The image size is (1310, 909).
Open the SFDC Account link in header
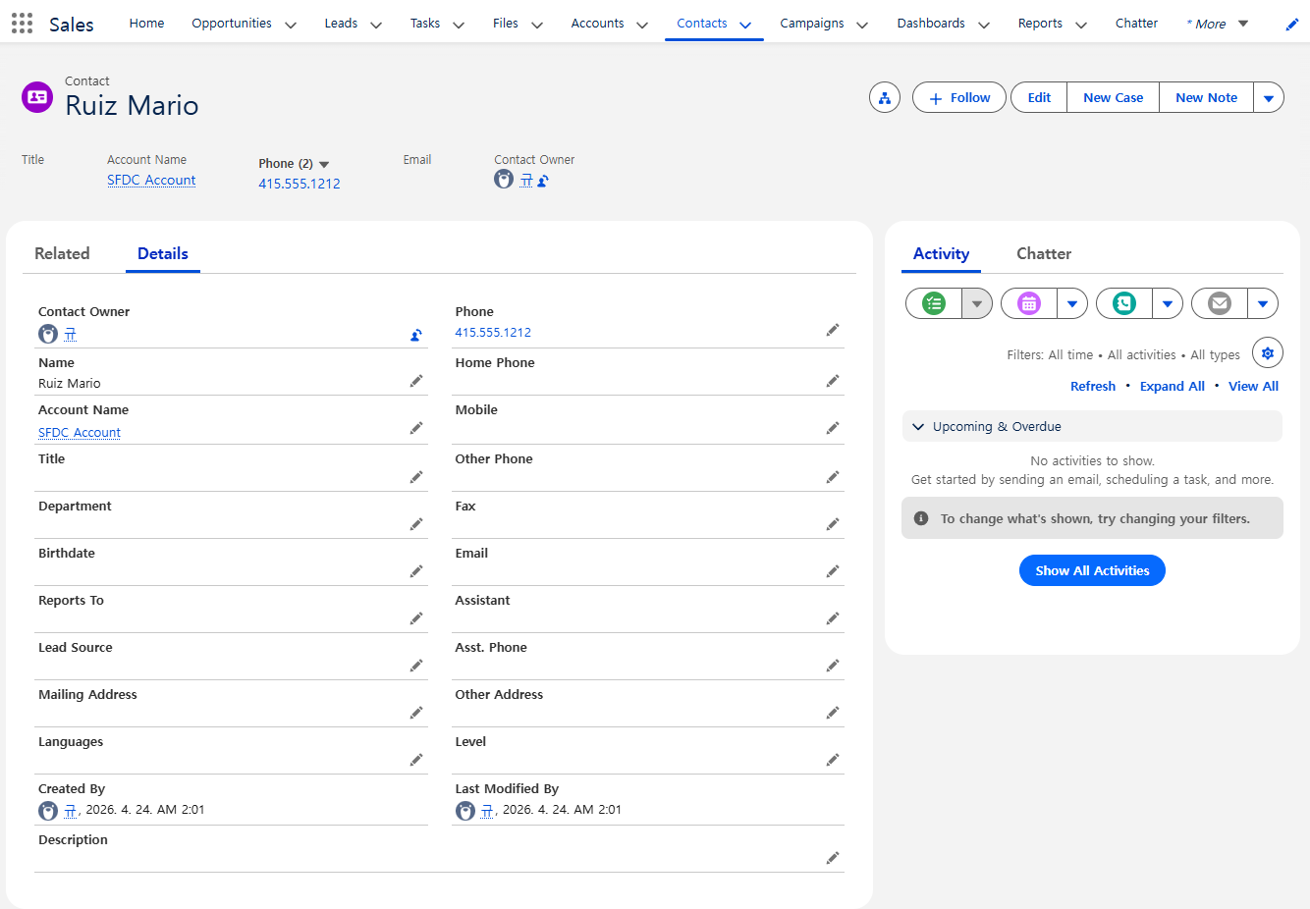(x=151, y=181)
